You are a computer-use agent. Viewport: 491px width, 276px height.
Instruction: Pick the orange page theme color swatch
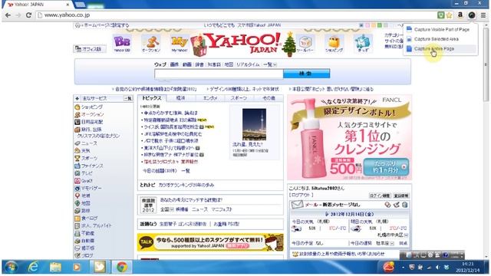coord(374,25)
